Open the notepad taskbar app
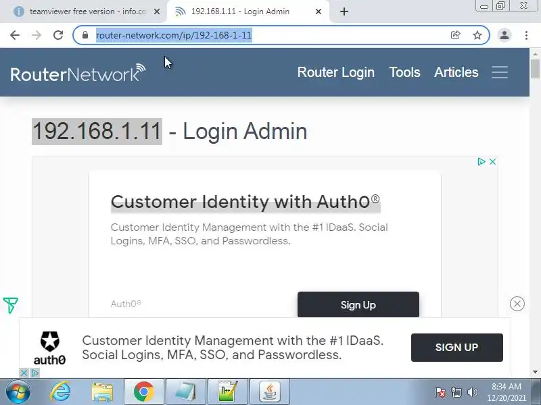 (185, 391)
